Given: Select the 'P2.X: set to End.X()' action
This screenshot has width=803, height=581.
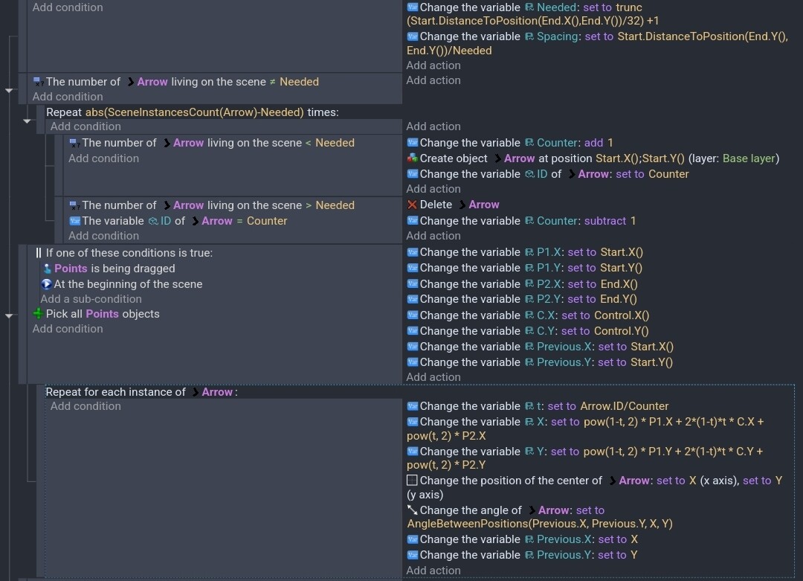Looking at the screenshot, I should (523, 284).
